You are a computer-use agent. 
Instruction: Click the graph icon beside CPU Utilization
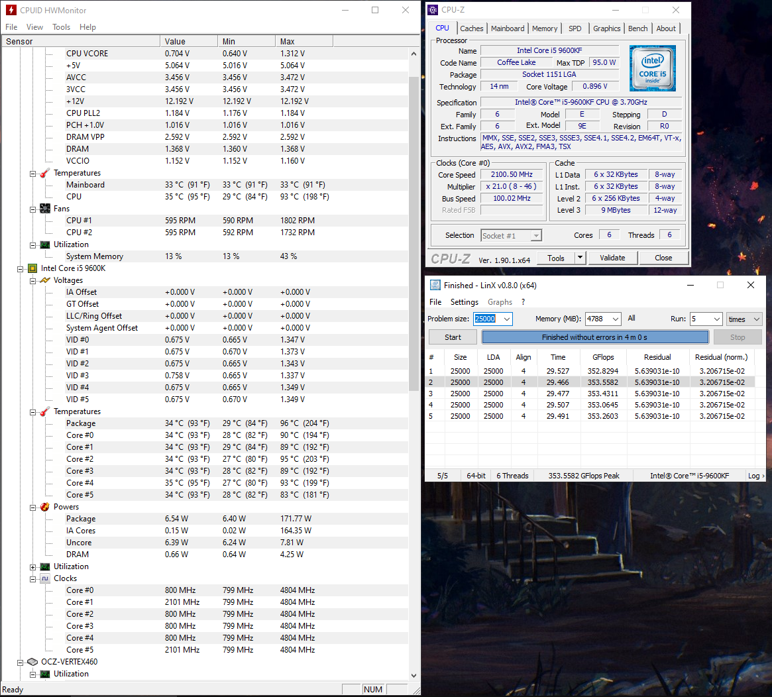pyautogui.click(x=45, y=566)
